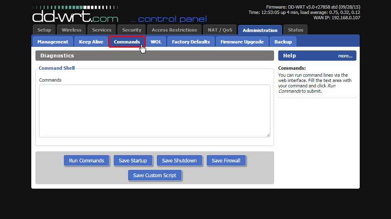Click the Run Commands button
The height and width of the screenshot is (219, 391).
click(x=86, y=160)
